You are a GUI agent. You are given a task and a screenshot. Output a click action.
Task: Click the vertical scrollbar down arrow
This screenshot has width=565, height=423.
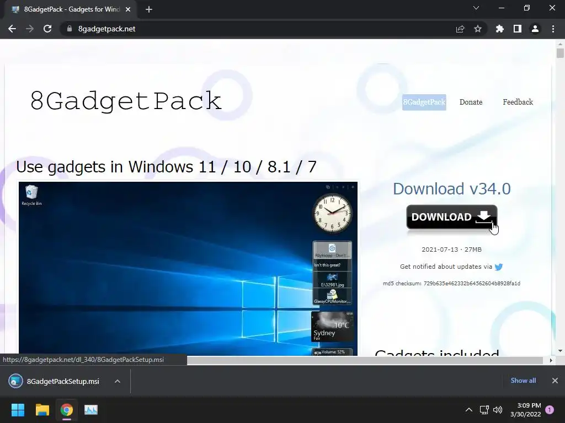pyautogui.click(x=560, y=351)
